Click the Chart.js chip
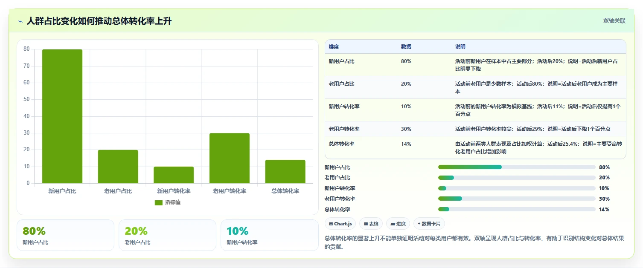 (340, 224)
